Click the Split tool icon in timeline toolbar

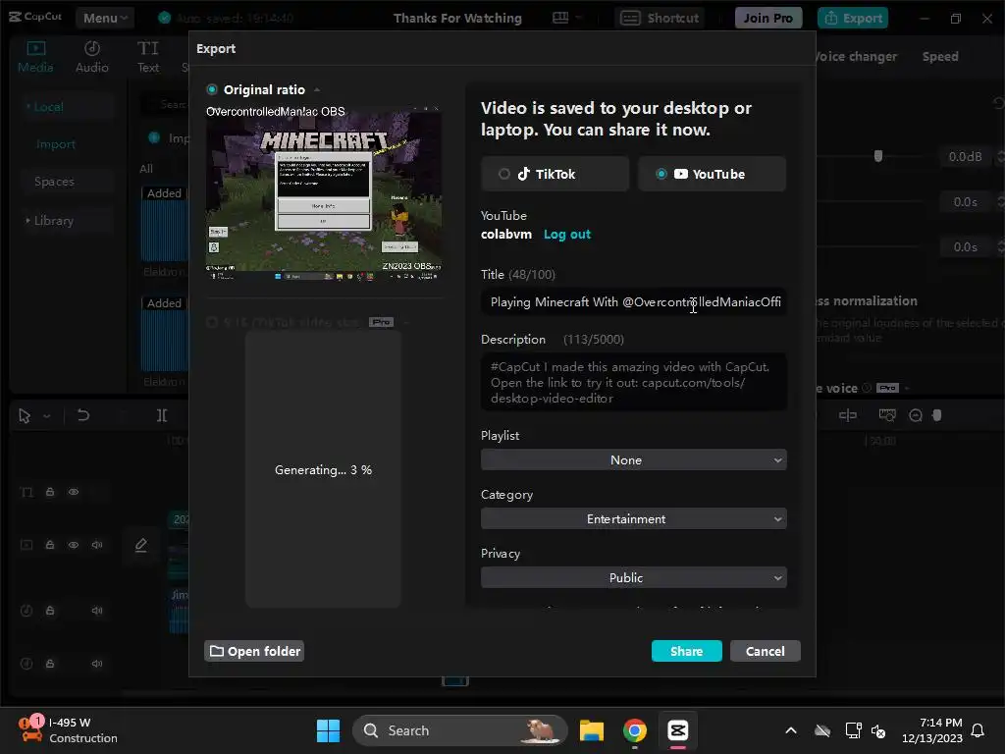[162, 415]
